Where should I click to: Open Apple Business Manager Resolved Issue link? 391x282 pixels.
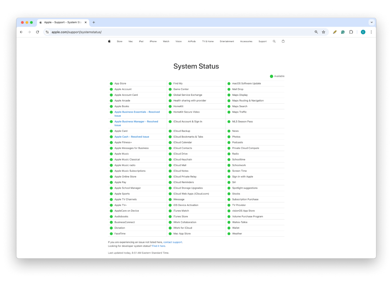(136, 123)
